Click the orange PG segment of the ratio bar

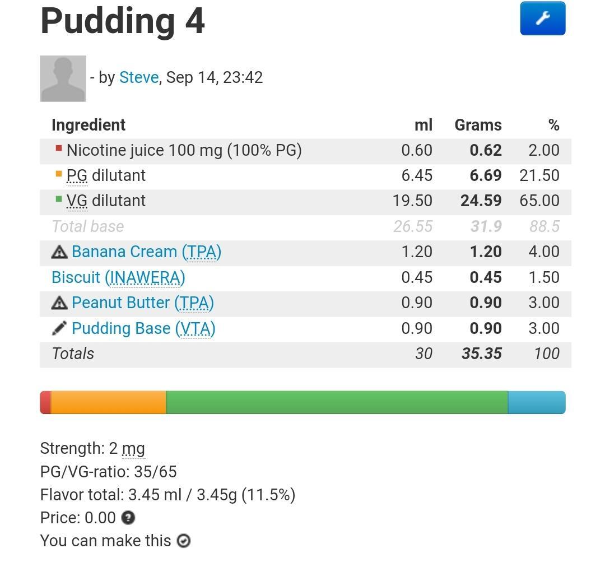[108, 403]
